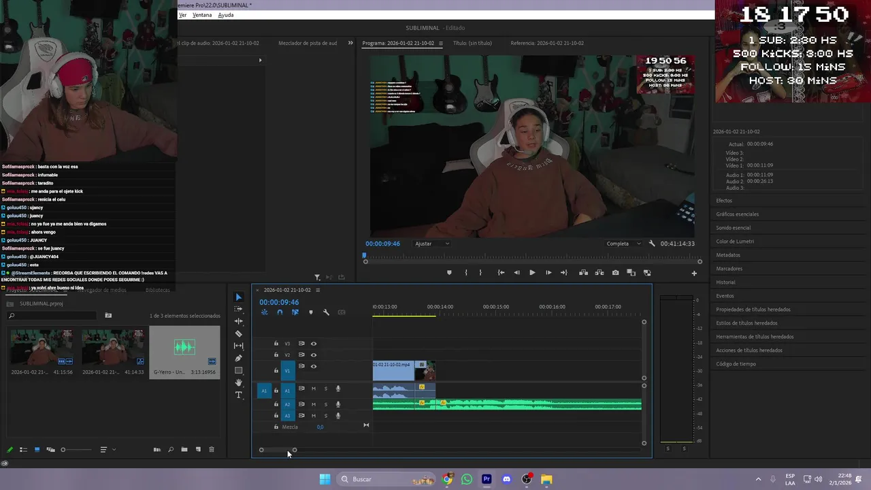
Task: Open the Sonido esencial panel
Action: [734, 228]
